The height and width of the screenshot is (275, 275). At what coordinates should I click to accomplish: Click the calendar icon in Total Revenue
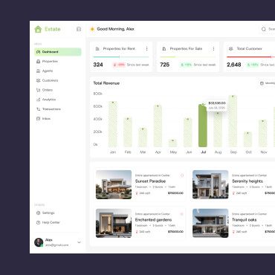pos(262,83)
